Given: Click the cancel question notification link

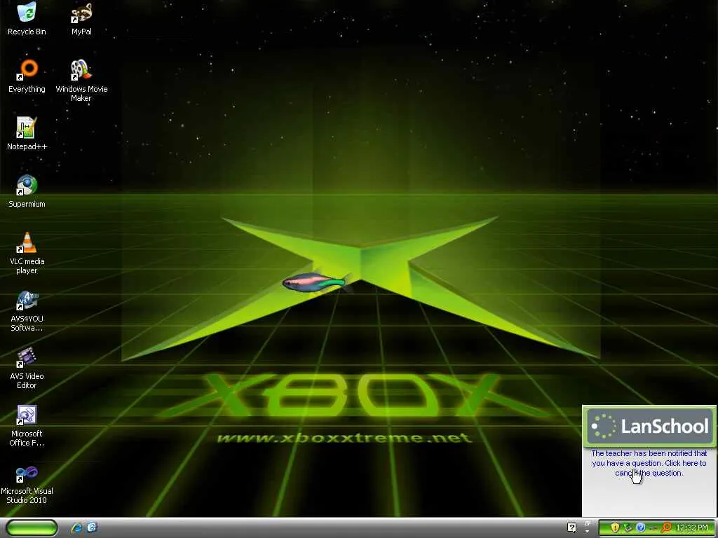Looking at the screenshot, I should point(649,463).
